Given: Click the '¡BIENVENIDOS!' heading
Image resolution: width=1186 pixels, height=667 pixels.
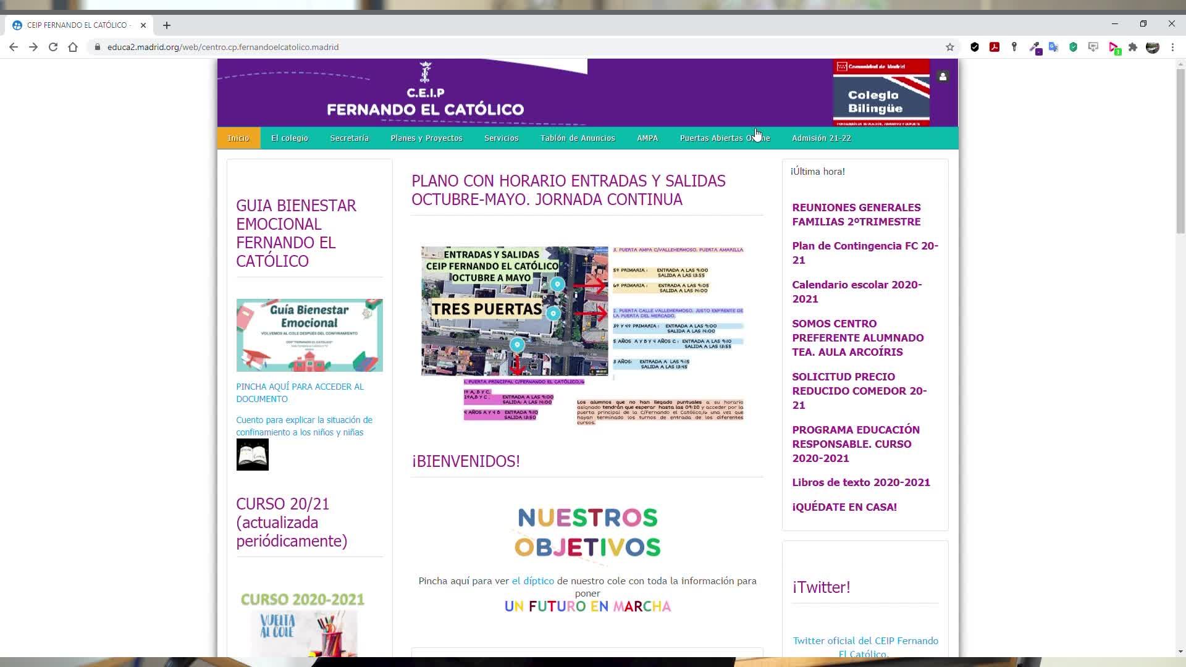Looking at the screenshot, I should coord(466,461).
